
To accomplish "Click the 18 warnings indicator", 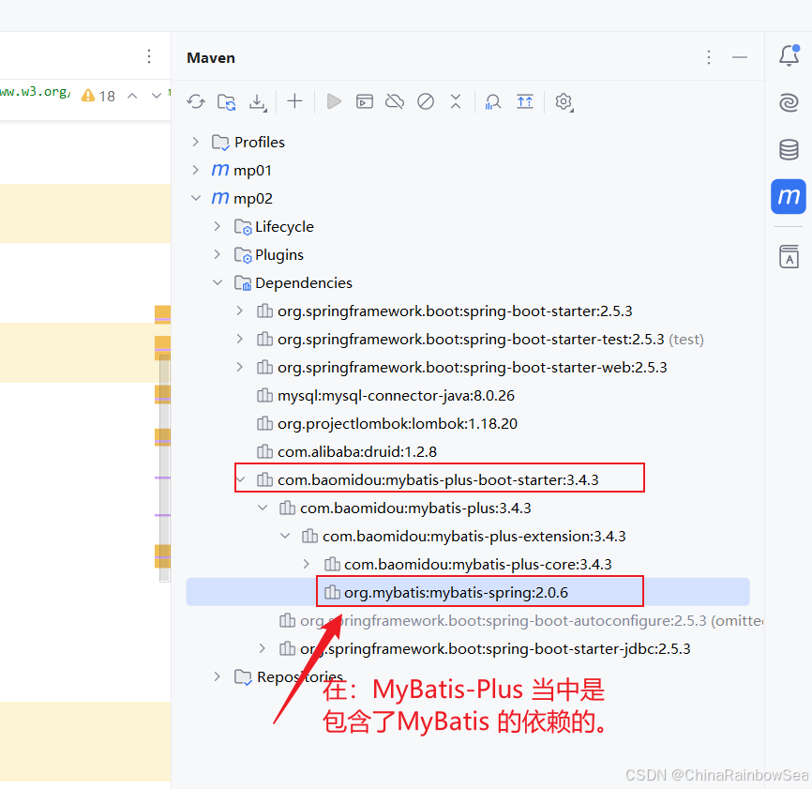I will pos(98,96).
